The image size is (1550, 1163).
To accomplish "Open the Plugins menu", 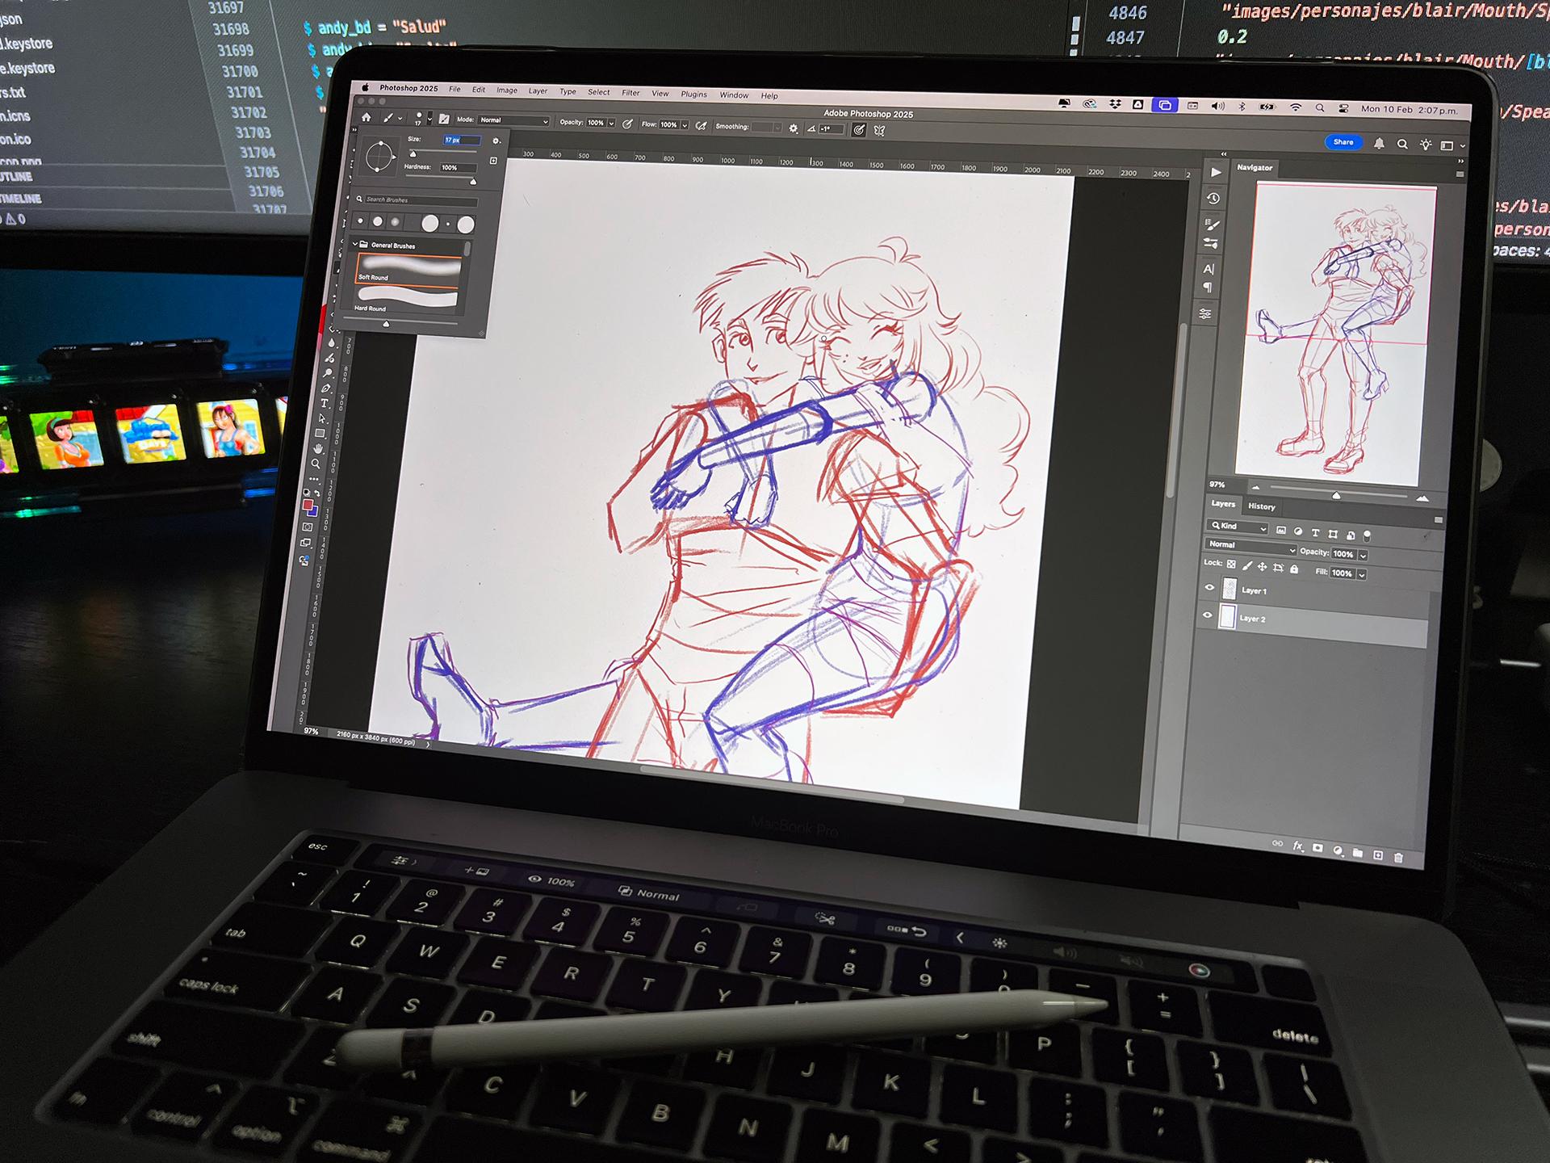I will [693, 94].
